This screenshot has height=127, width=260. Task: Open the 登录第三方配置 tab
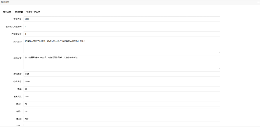point(33,12)
